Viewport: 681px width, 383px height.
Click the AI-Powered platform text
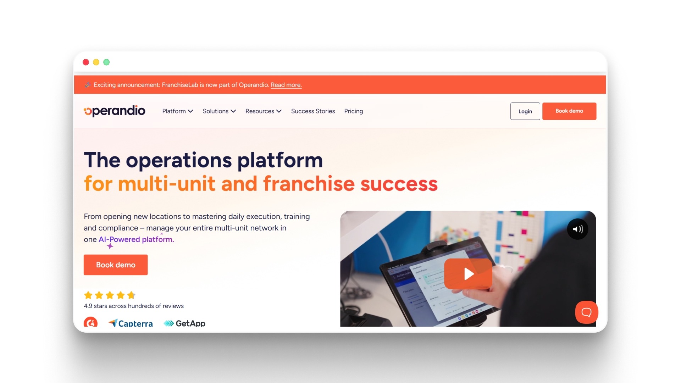136,239
